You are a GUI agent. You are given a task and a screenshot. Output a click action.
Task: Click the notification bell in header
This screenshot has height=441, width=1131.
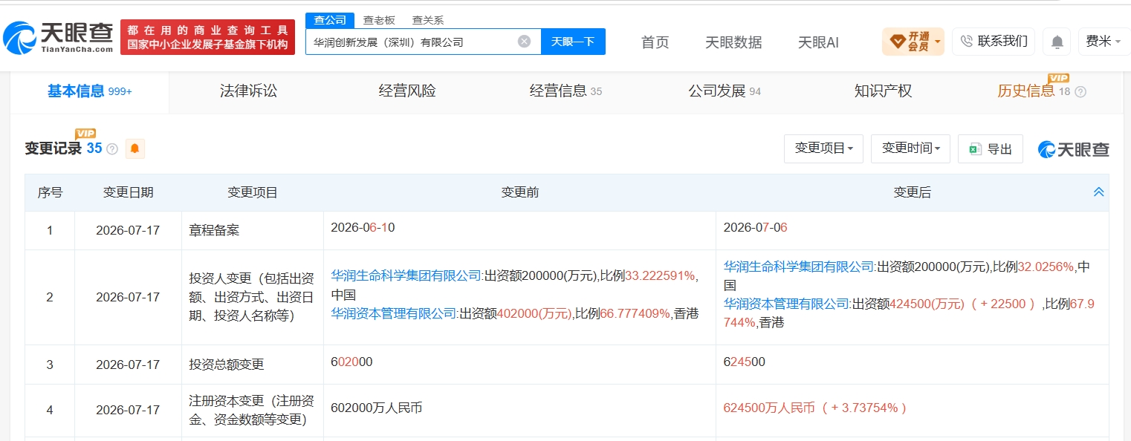tap(1057, 42)
